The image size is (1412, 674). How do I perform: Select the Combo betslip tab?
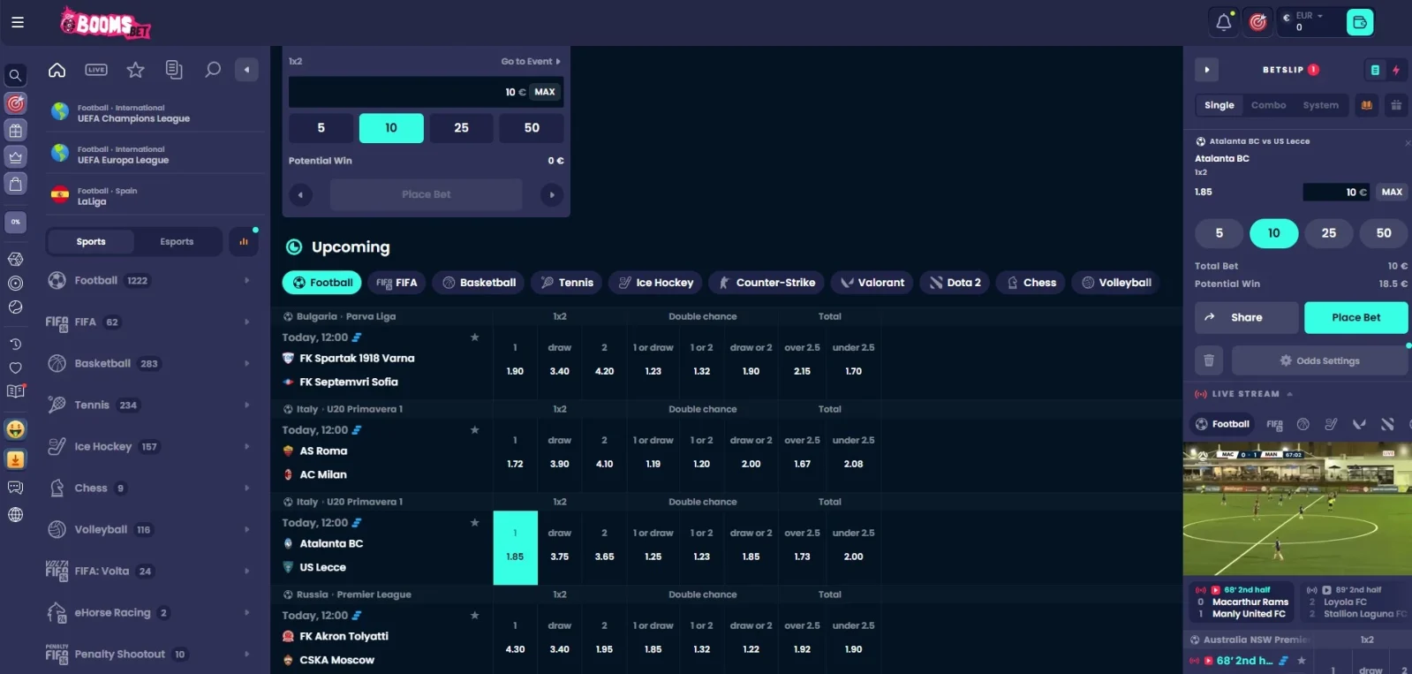pyautogui.click(x=1268, y=105)
